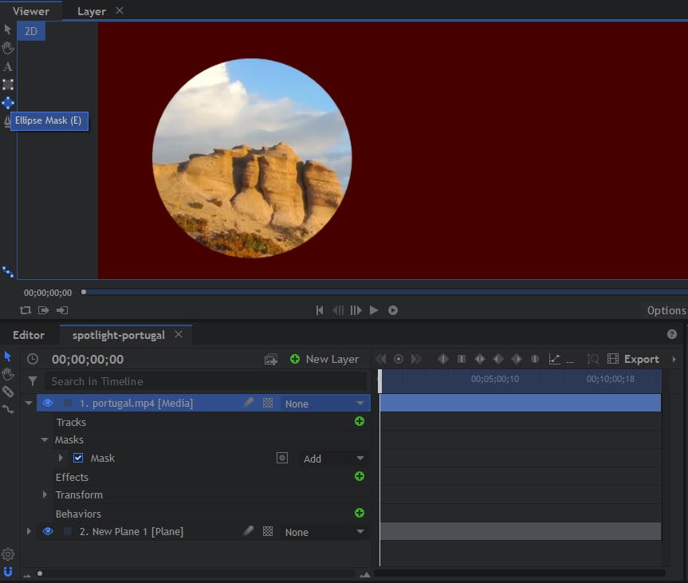Choose the Rectangle Mask tool
This screenshot has width=688, height=583.
pyautogui.click(x=8, y=85)
